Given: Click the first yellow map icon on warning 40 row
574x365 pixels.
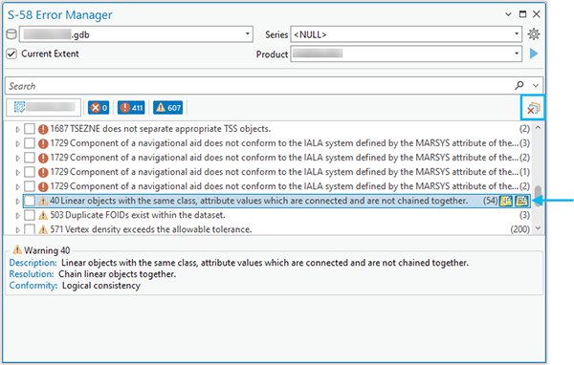Looking at the screenshot, I should pyautogui.click(x=506, y=201).
